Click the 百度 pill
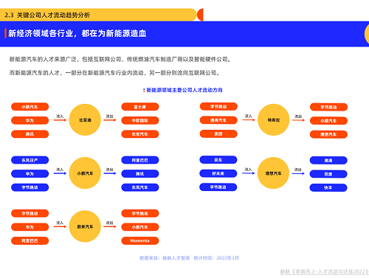 coord(328,174)
